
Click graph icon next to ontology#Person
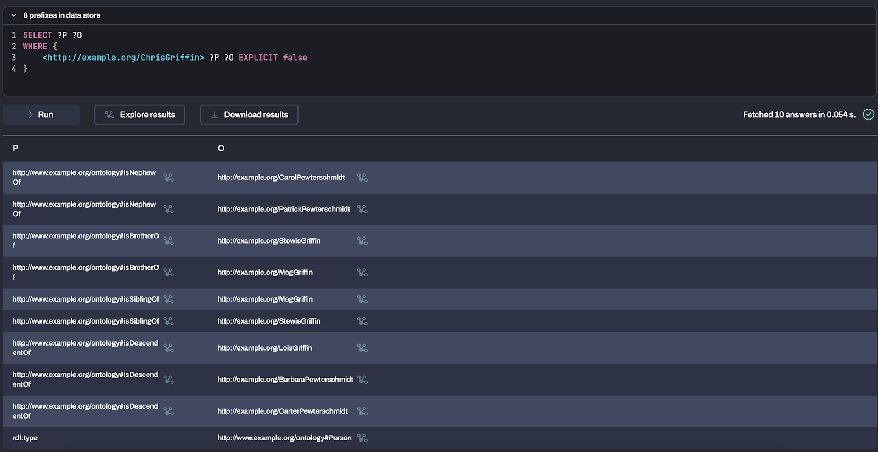pos(362,438)
